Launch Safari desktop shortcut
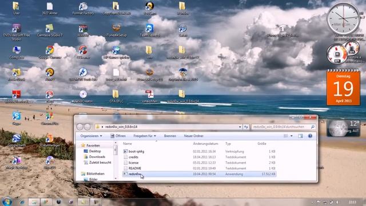Viewport: 366px width, 206px height. 183,30
